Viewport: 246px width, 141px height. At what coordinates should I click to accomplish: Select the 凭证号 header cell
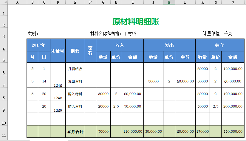pos(58,51)
